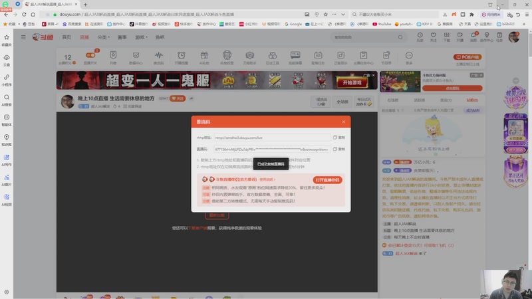Open the YouTube bookmark
The height and width of the screenshot is (299, 532).
382,24
